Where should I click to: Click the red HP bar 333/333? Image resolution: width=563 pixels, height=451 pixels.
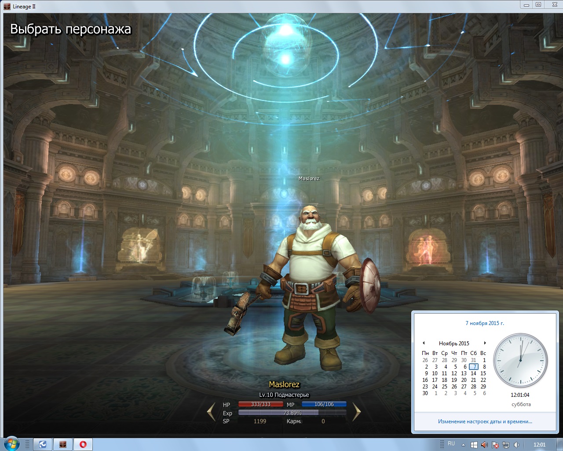[261, 404]
